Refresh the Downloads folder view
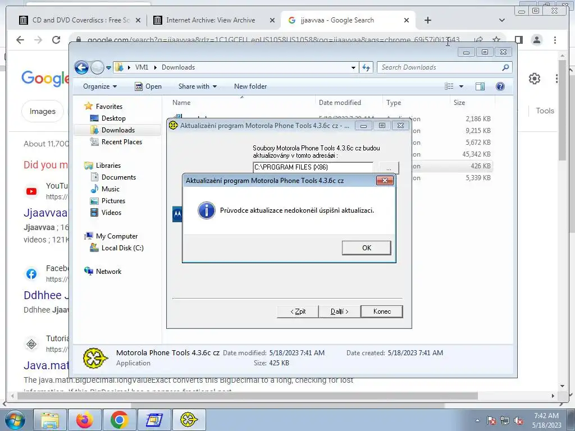This screenshot has width=575, height=431. click(366, 67)
